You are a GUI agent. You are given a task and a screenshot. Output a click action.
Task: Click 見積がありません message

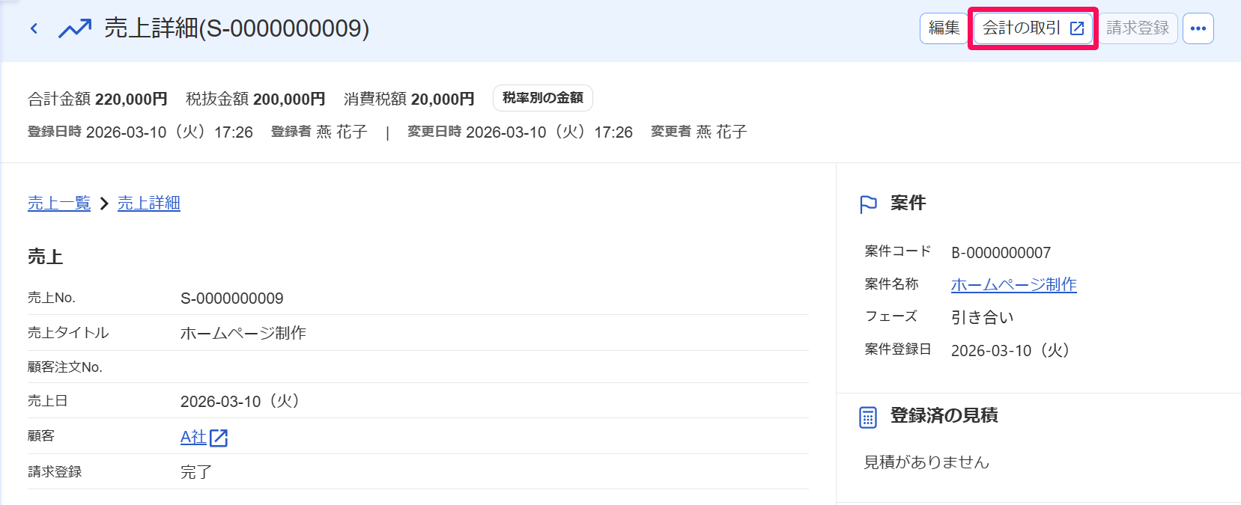click(x=927, y=462)
